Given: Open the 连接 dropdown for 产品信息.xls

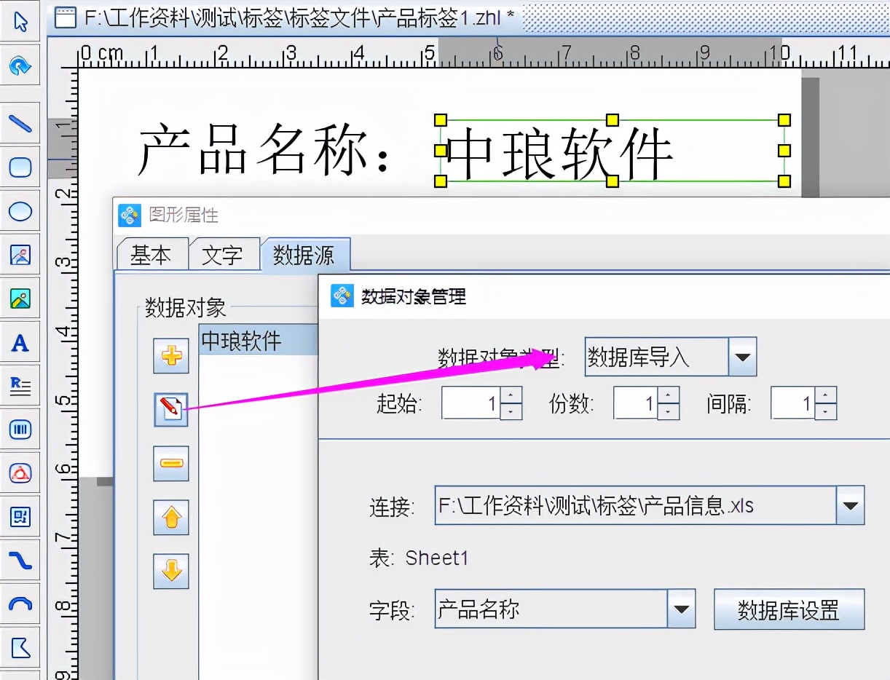Looking at the screenshot, I should [x=851, y=507].
